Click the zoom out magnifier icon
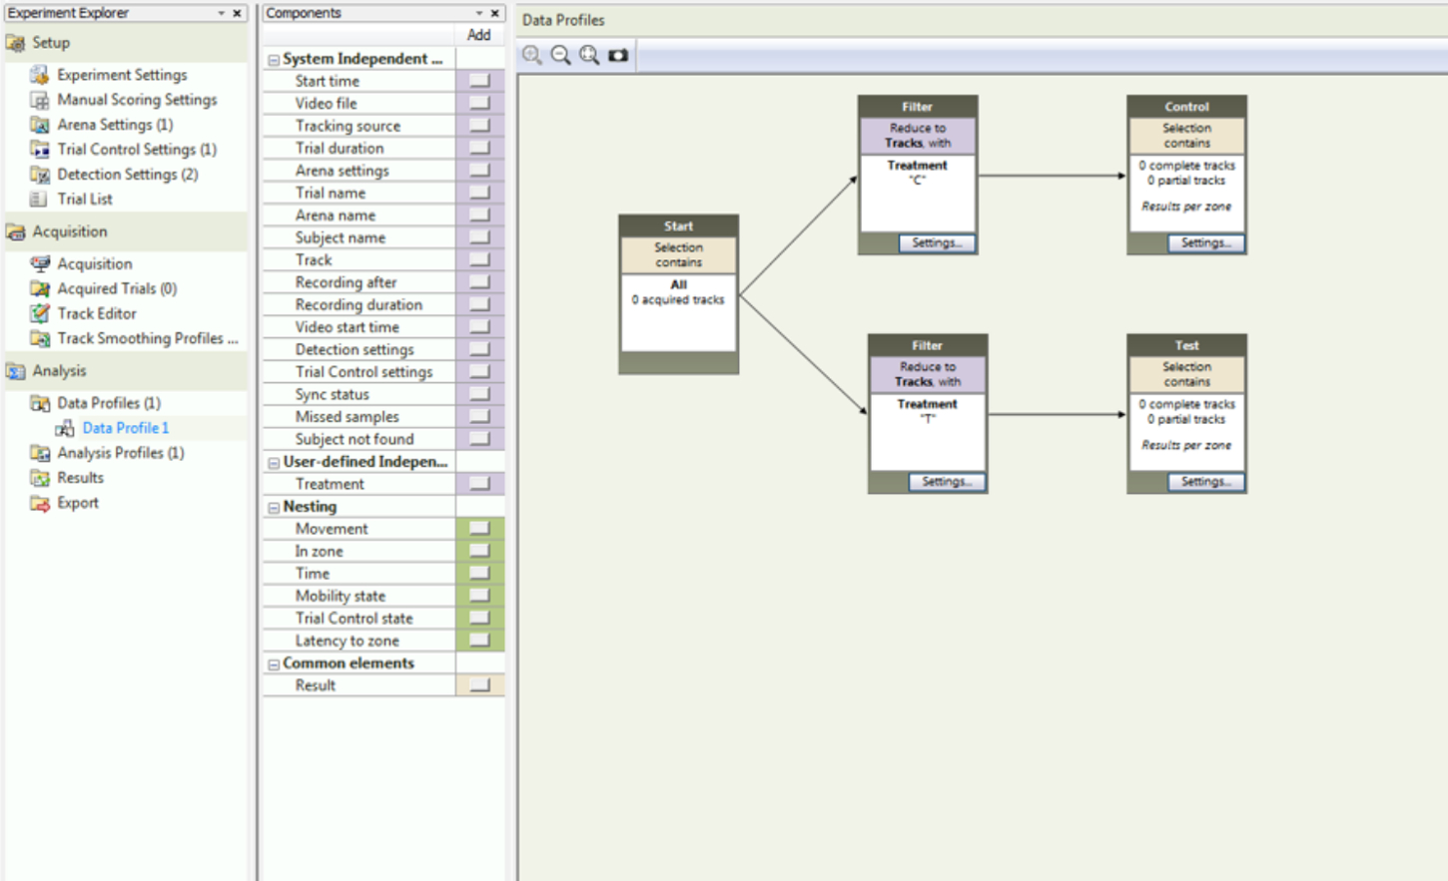Image resolution: width=1448 pixels, height=881 pixels. coord(561,56)
